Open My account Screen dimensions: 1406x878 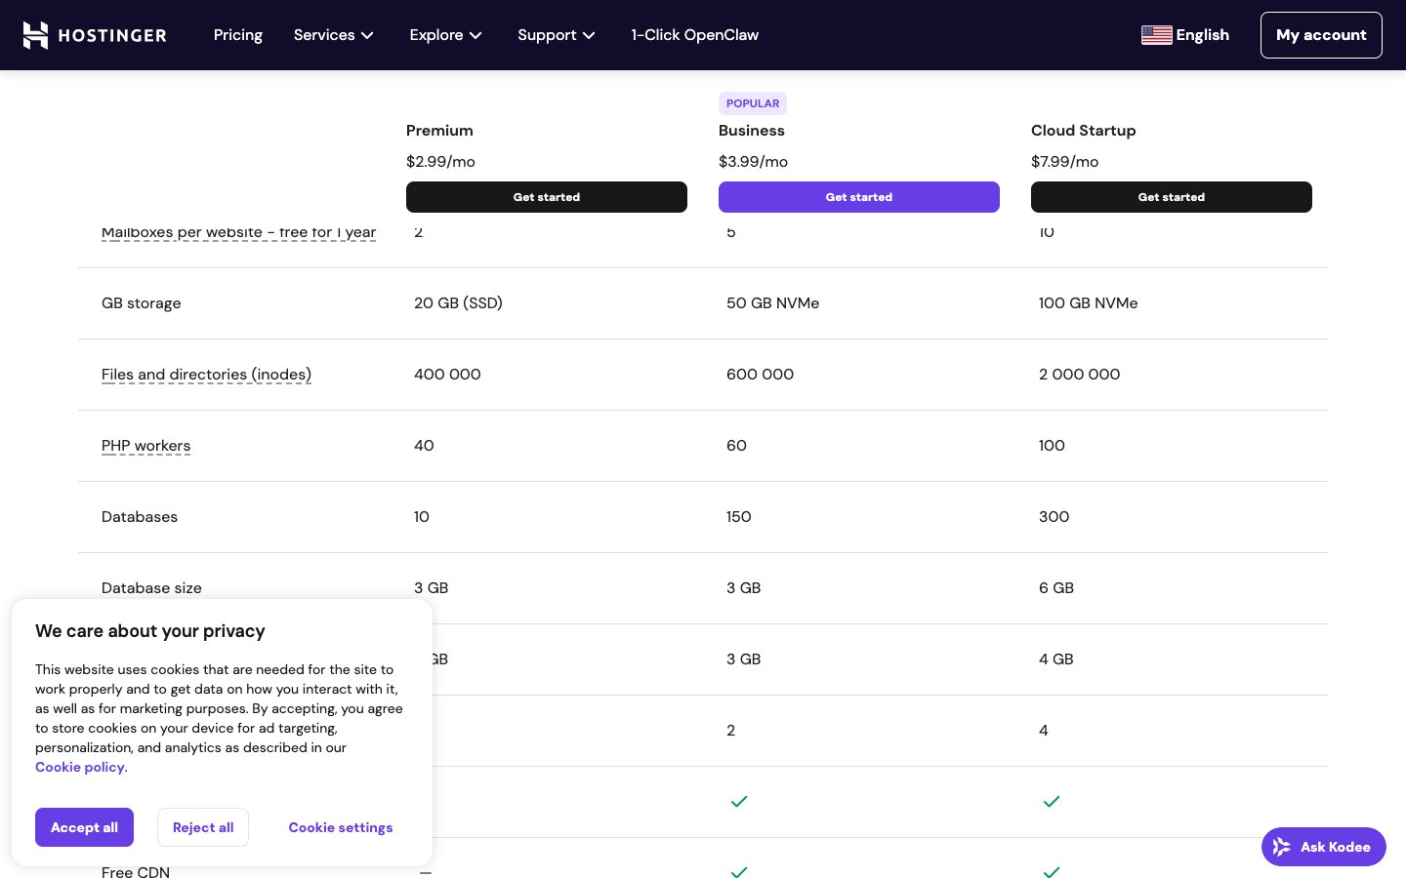[x=1320, y=35]
